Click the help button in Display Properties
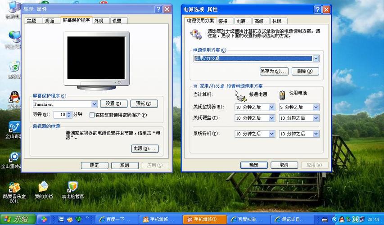Viewport: 384px width, 225px height. click(158, 9)
